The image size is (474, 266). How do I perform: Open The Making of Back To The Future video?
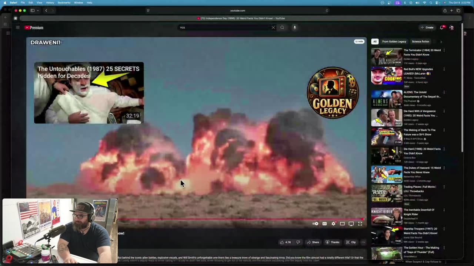[420, 132]
